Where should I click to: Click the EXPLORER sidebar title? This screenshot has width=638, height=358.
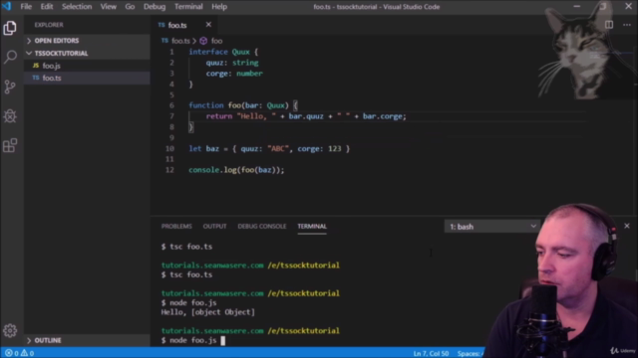[x=49, y=25]
